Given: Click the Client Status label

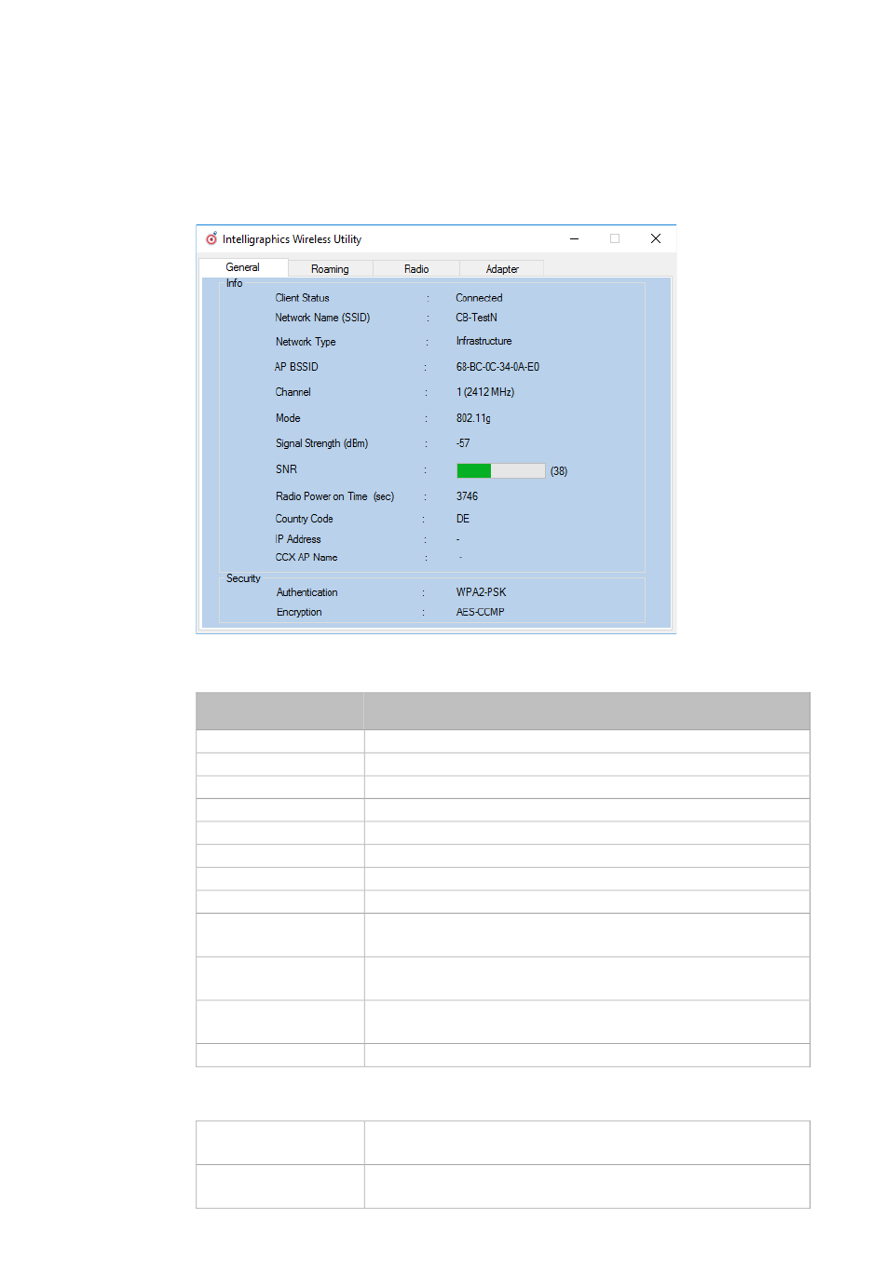Looking at the screenshot, I should pyautogui.click(x=302, y=298).
